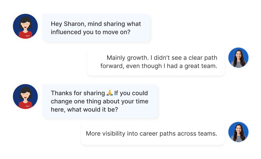Select the "Hey Sharon, mind sharing" message bubble

pyautogui.click(x=96, y=28)
